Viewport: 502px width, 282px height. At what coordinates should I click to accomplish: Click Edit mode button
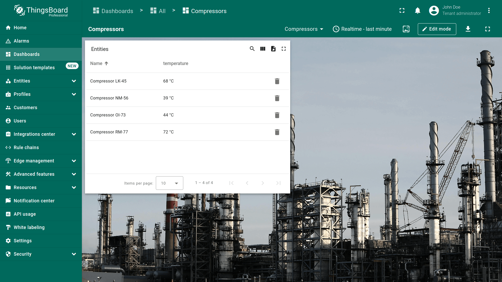click(x=437, y=29)
